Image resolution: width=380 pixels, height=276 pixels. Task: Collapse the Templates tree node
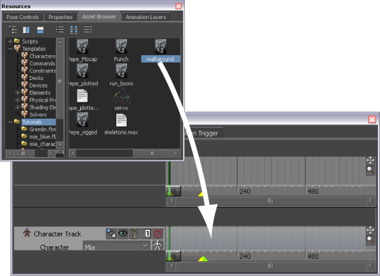click(x=10, y=49)
